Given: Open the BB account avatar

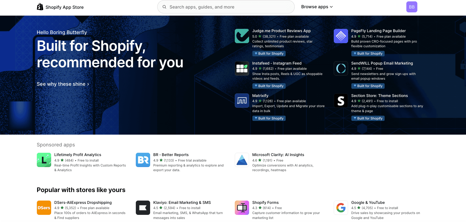Looking at the screenshot, I should point(412,7).
